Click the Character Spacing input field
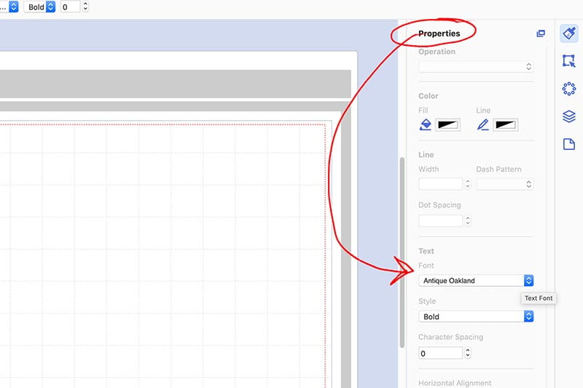The width and height of the screenshot is (583, 388). (x=440, y=353)
